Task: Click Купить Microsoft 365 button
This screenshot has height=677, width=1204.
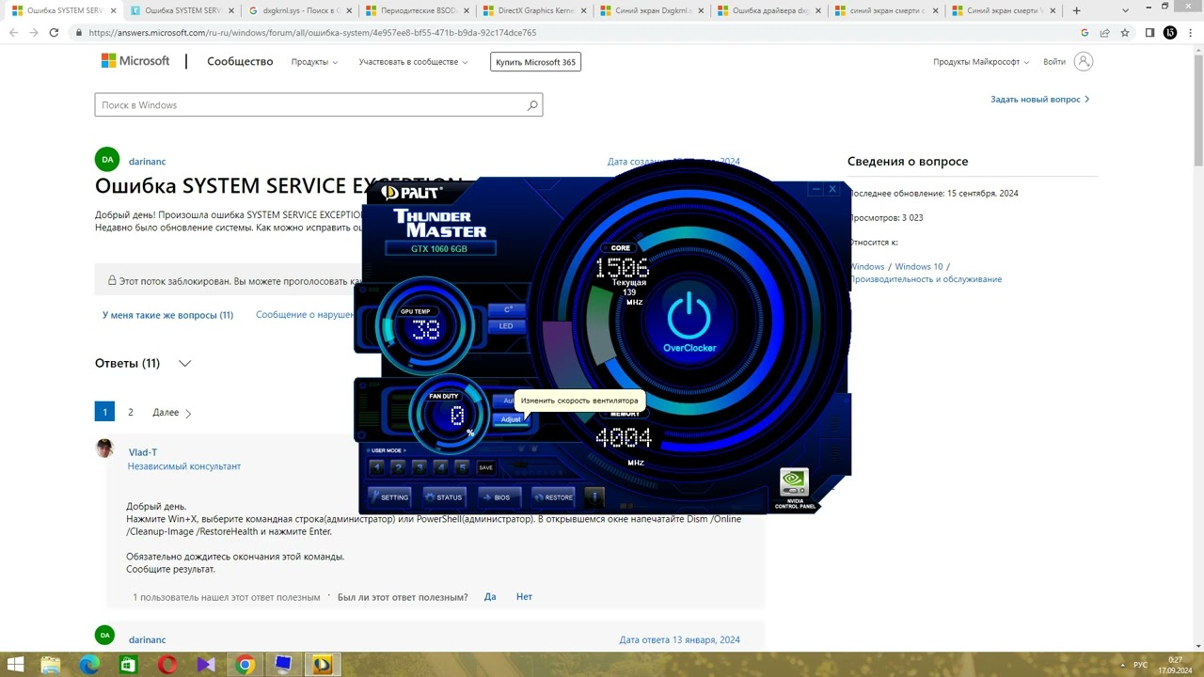Action: [535, 62]
